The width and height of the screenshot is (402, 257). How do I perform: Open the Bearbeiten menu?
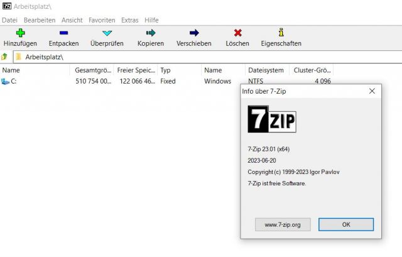40,20
